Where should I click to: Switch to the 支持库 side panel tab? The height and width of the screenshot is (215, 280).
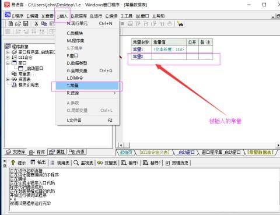[16, 152]
